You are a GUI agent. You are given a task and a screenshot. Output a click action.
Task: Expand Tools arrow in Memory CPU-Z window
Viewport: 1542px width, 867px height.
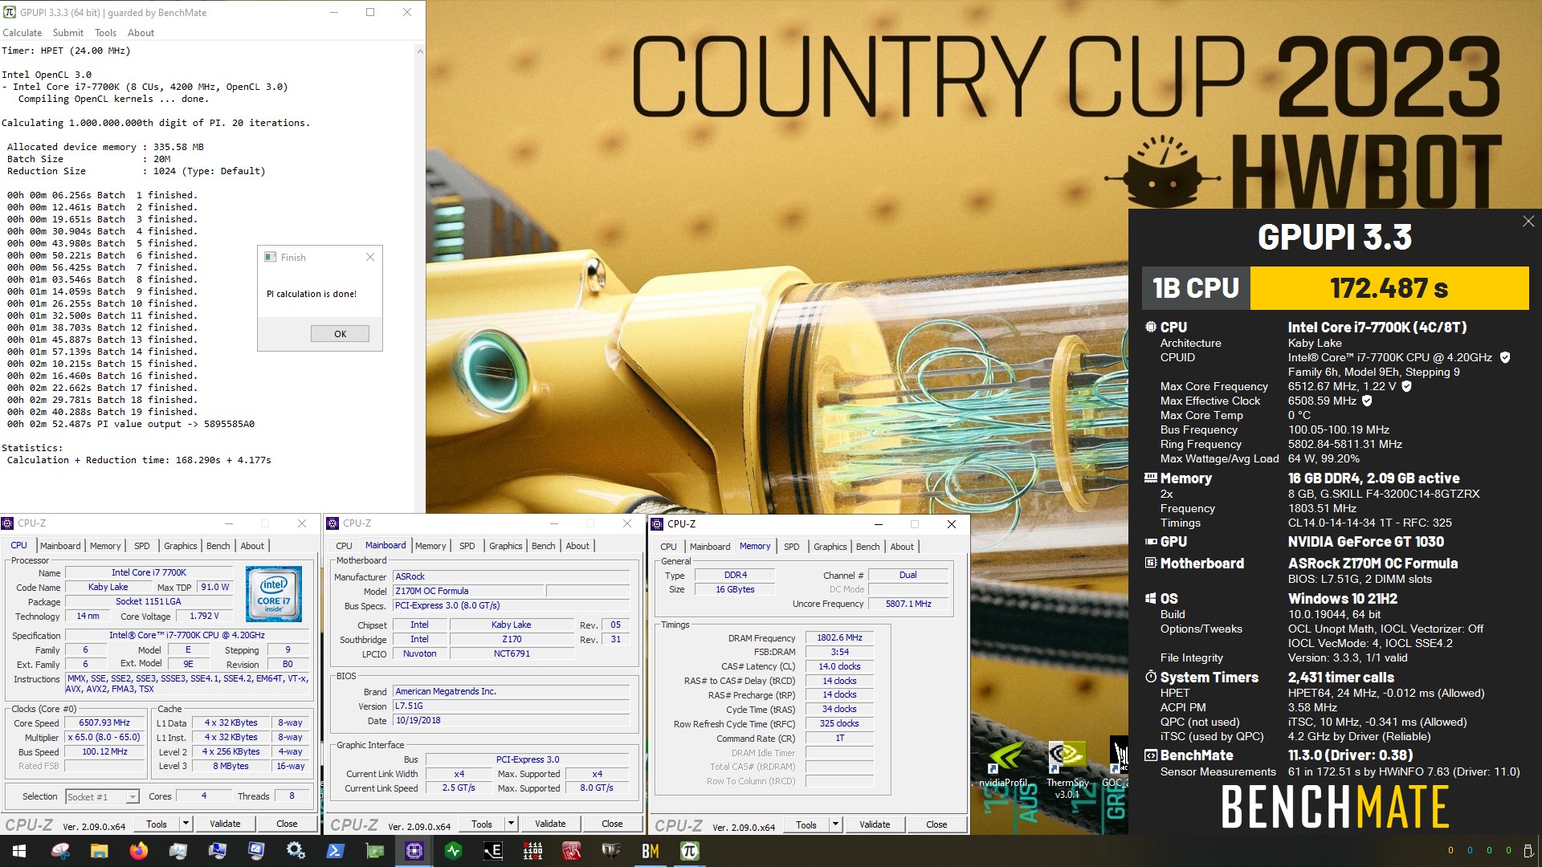[835, 824]
